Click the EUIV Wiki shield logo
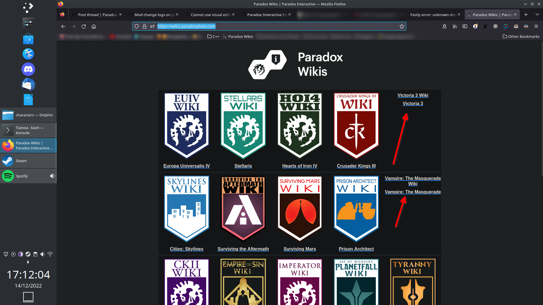Viewport: 543px width, 305px height. coord(187,126)
